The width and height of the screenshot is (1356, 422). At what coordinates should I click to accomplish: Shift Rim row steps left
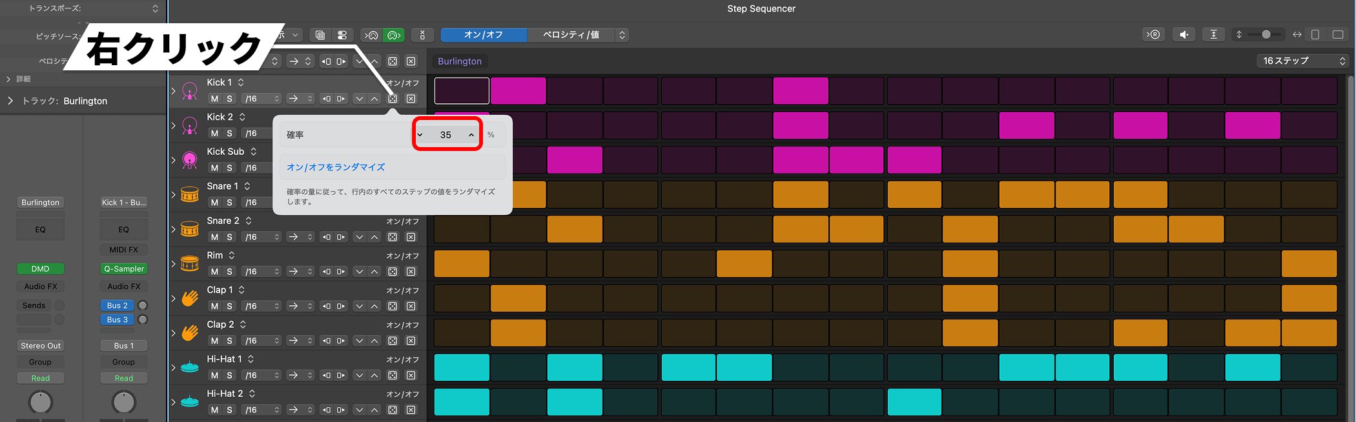point(326,272)
